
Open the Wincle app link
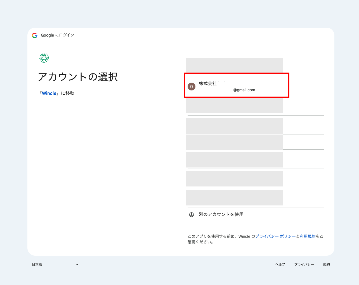click(x=49, y=93)
